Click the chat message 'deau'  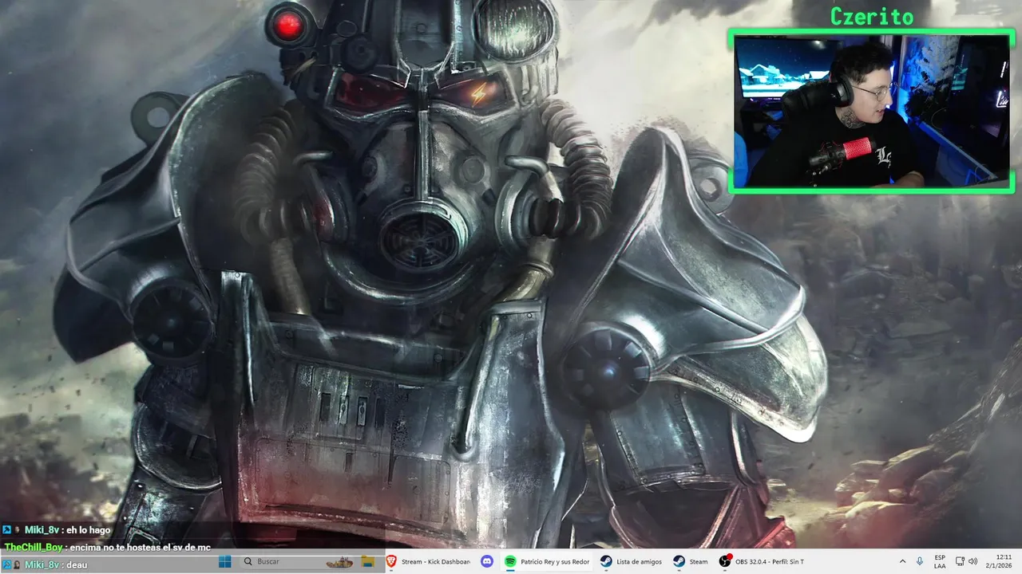[x=77, y=565]
